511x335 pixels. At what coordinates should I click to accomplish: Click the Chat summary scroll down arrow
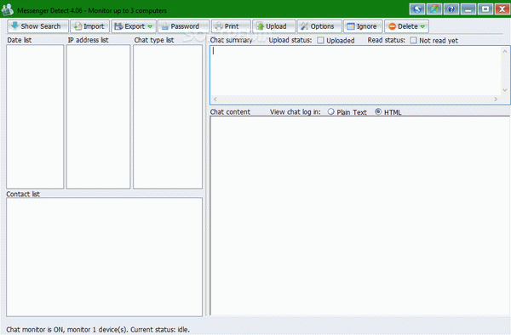point(505,90)
